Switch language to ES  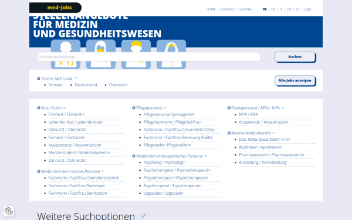tap(297, 9)
